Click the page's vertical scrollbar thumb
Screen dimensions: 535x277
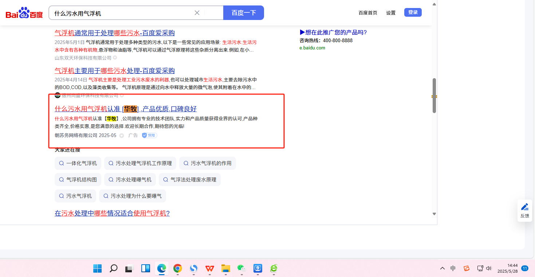pyautogui.click(x=434, y=95)
